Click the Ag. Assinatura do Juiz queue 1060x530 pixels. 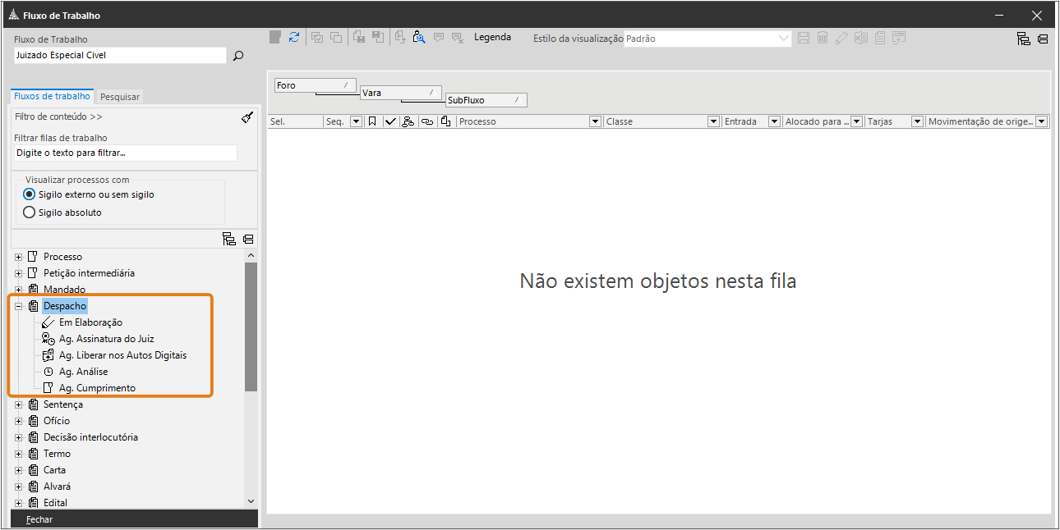coord(106,339)
